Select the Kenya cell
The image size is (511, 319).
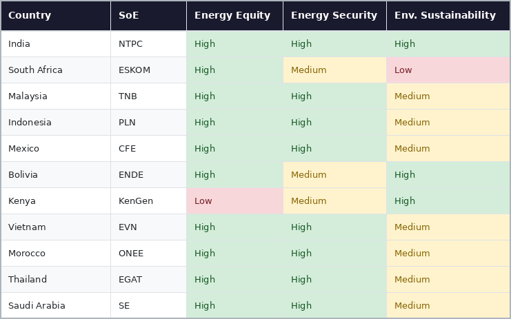56,201
